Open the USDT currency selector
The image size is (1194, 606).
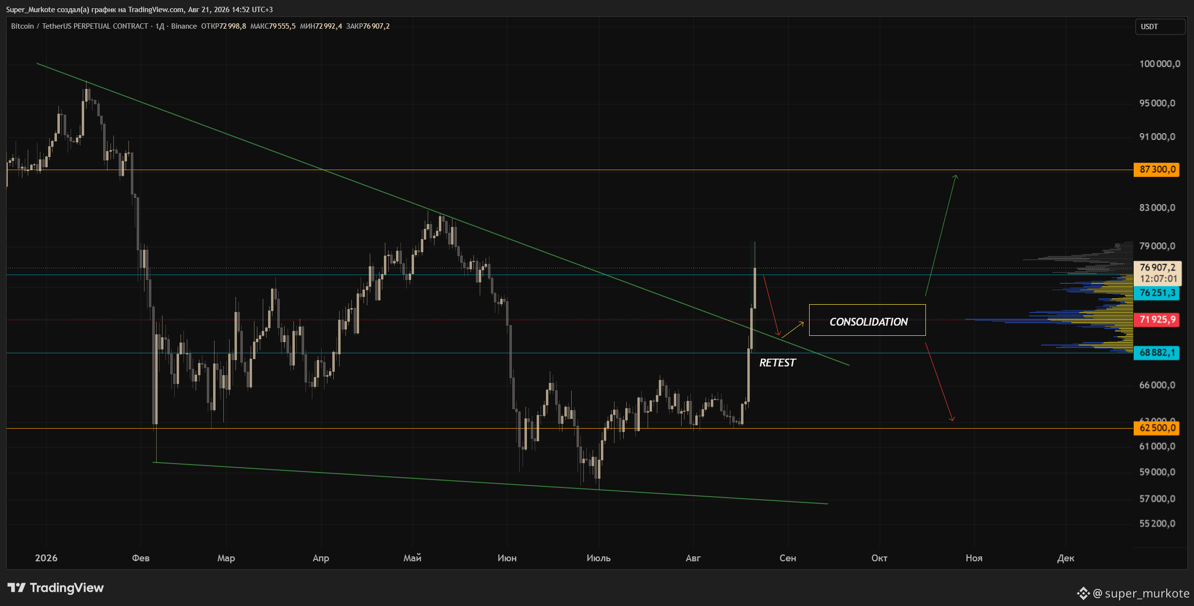pyautogui.click(x=1160, y=27)
